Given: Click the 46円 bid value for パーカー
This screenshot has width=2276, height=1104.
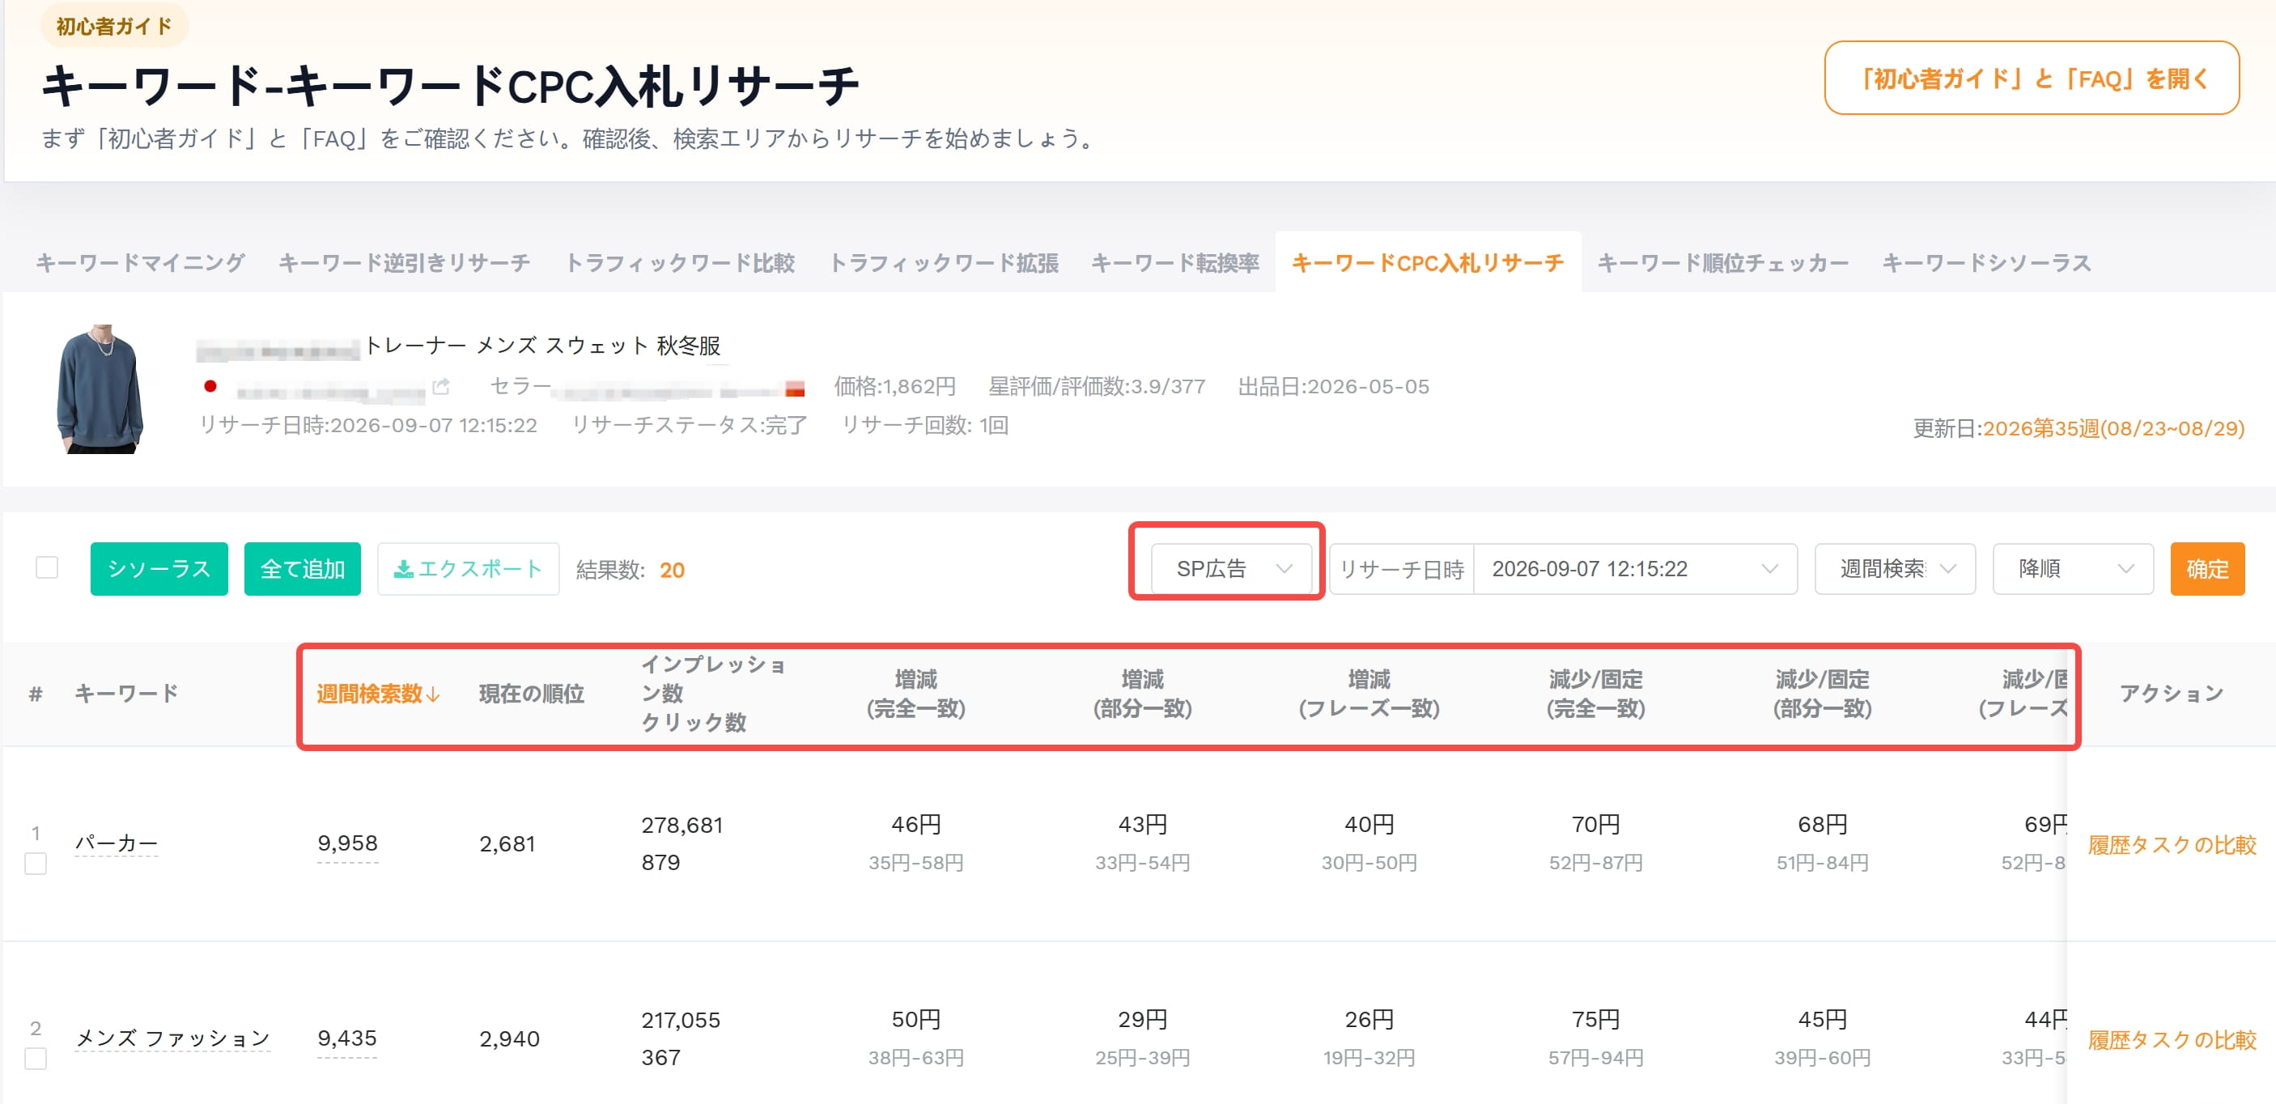Looking at the screenshot, I should 915,824.
